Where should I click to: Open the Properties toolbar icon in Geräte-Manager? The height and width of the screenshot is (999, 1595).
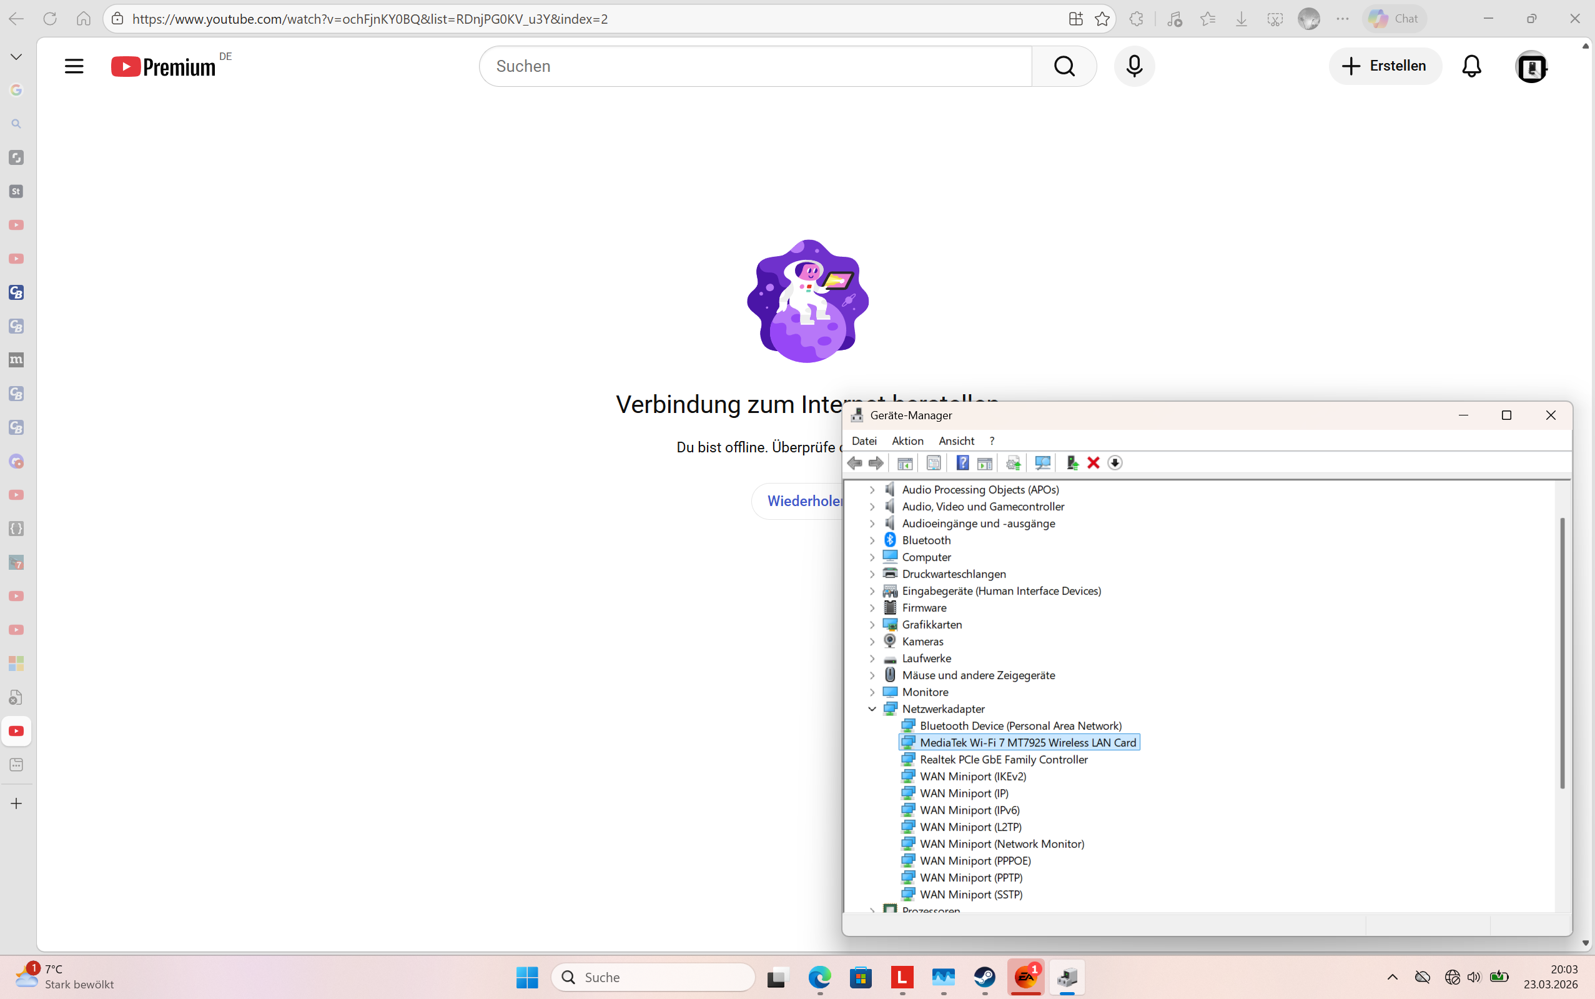(933, 462)
